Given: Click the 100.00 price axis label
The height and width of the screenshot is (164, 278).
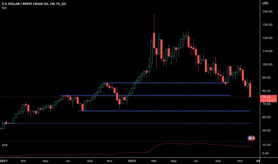Looking at the screenshot, I should [x=267, y=64].
